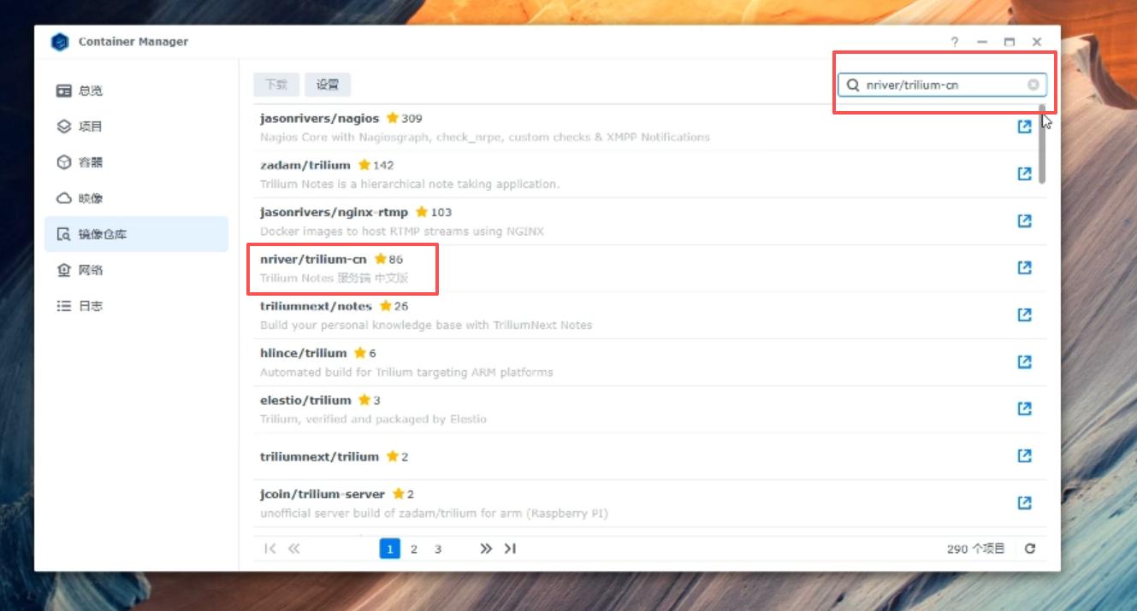Go to the next results page
The image size is (1137, 611).
(x=486, y=549)
